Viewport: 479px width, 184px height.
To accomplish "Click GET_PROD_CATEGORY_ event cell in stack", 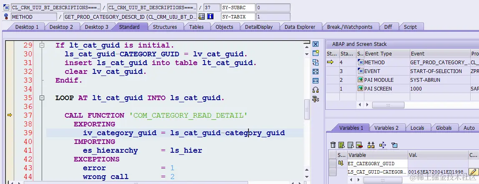I will 441,62.
